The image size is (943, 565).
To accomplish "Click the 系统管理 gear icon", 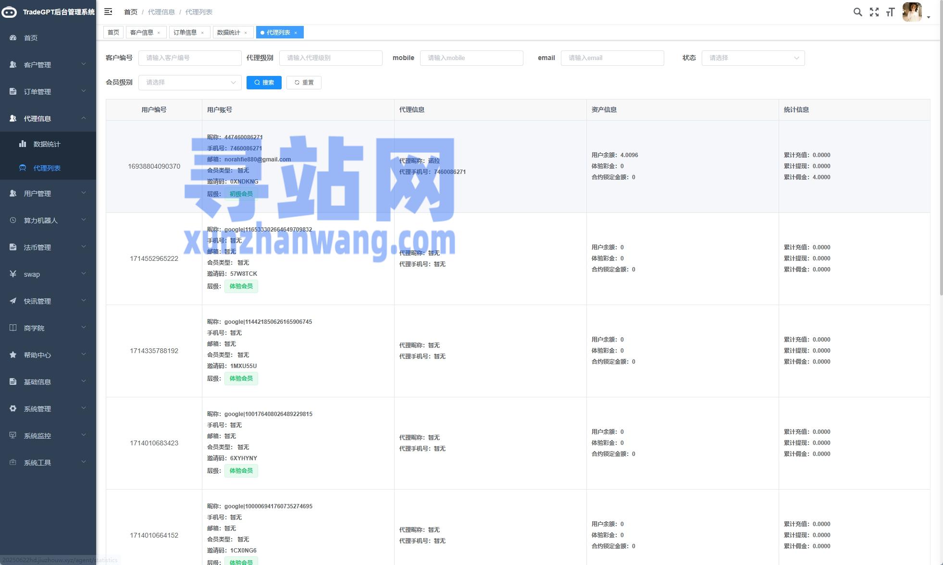I will point(13,408).
